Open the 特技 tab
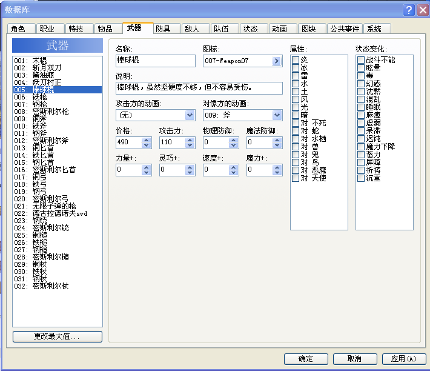The image size is (430, 371). click(79, 28)
